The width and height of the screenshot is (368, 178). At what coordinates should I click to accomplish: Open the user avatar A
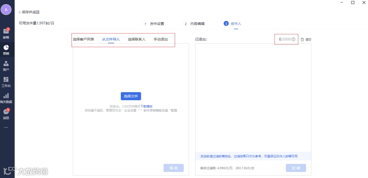(6, 10)
